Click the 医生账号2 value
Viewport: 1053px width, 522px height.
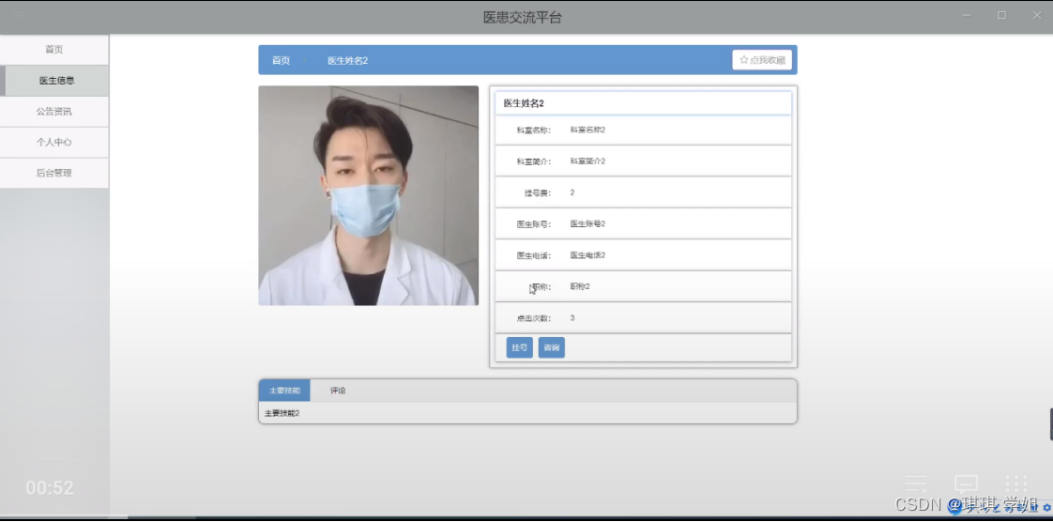(x=588, y=223)
